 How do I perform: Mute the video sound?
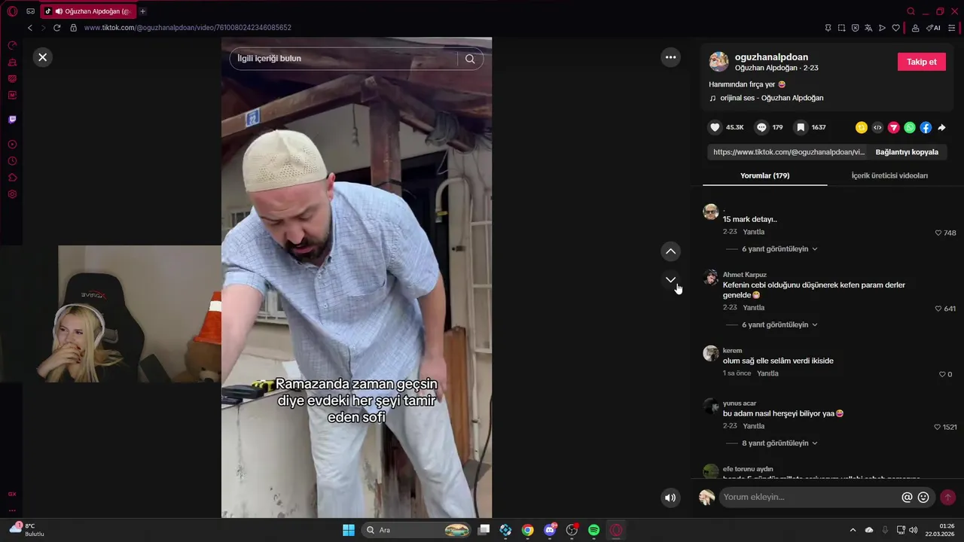tap(670, 498)
